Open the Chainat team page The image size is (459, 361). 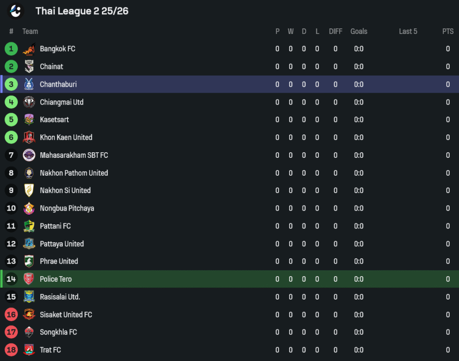[51, 67]
